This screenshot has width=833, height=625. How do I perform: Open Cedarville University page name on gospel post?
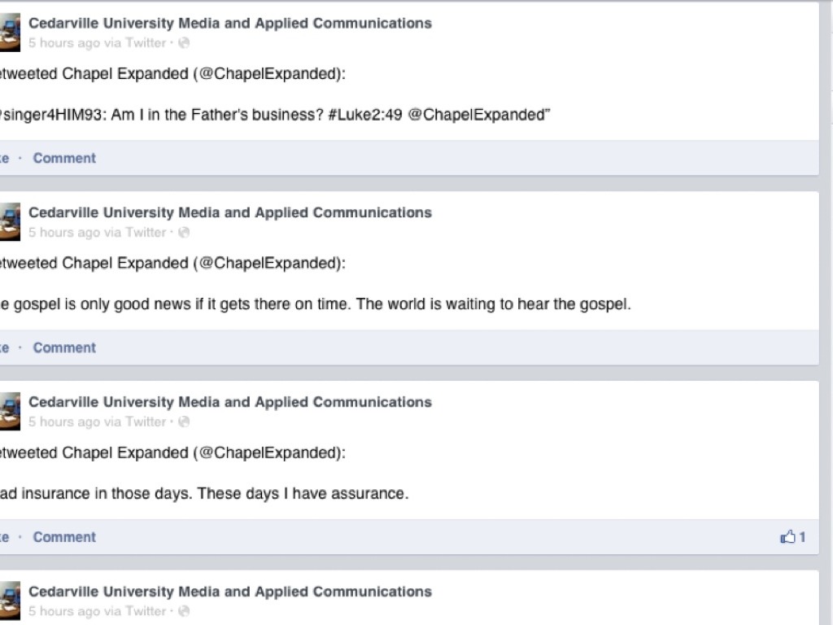230,213
